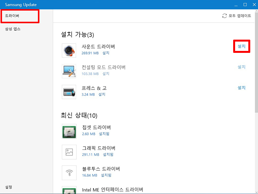258x194 pixels.
Task: Click the 103.38 MB size text
Action: tap(90, 74)
